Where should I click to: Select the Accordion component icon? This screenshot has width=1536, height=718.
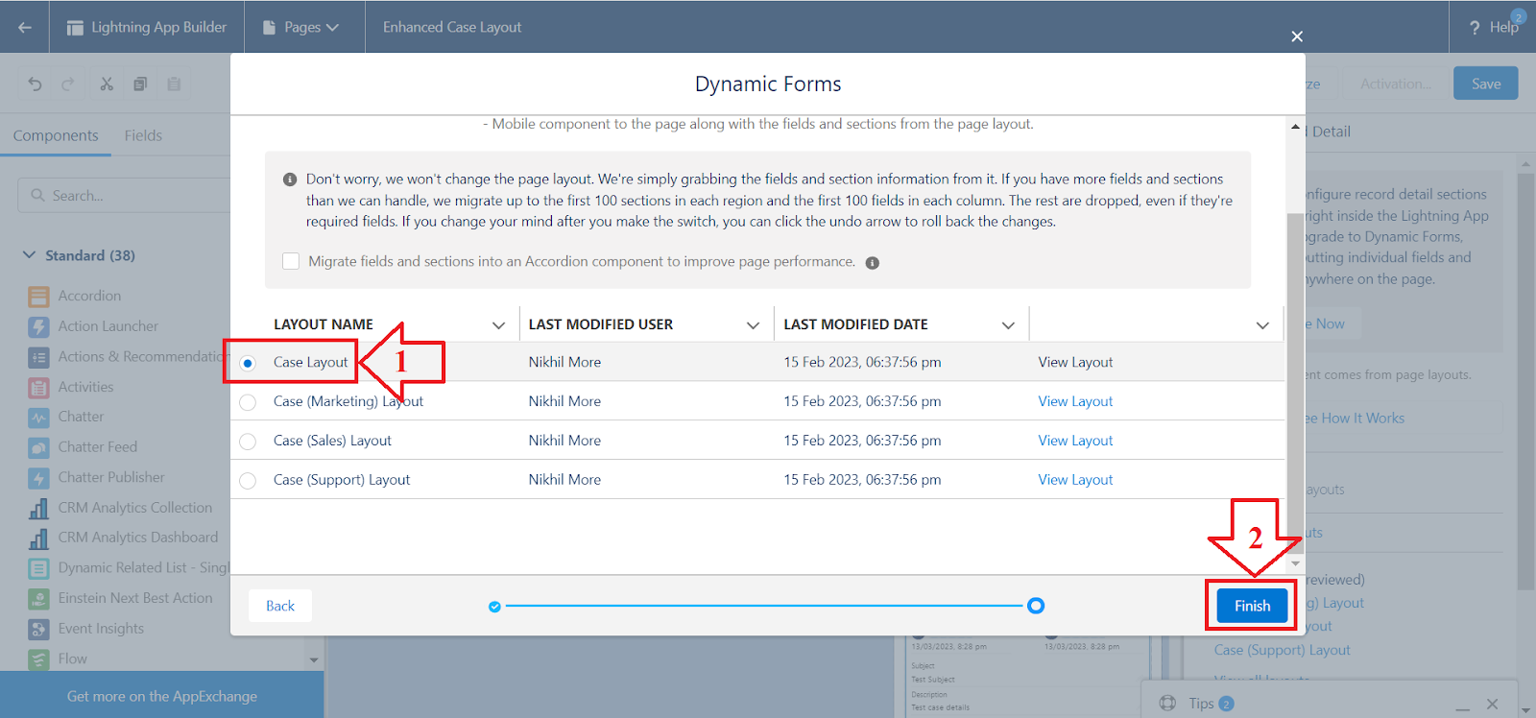(38, 297)
